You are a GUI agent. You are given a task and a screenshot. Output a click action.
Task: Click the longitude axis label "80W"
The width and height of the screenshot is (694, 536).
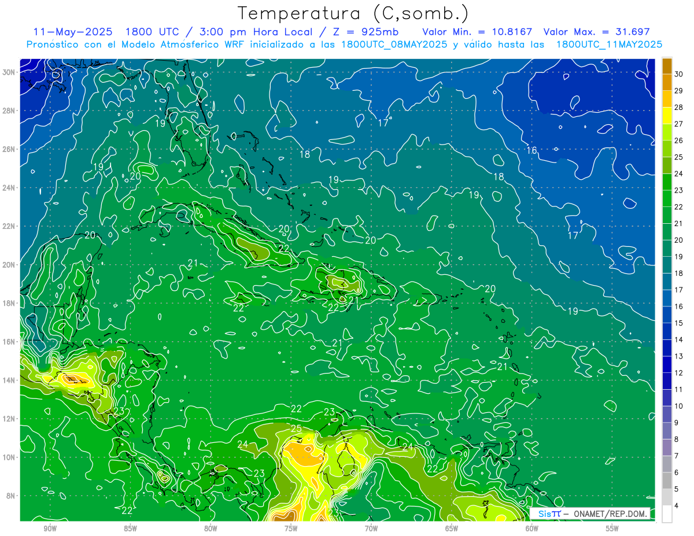[211, 528]
